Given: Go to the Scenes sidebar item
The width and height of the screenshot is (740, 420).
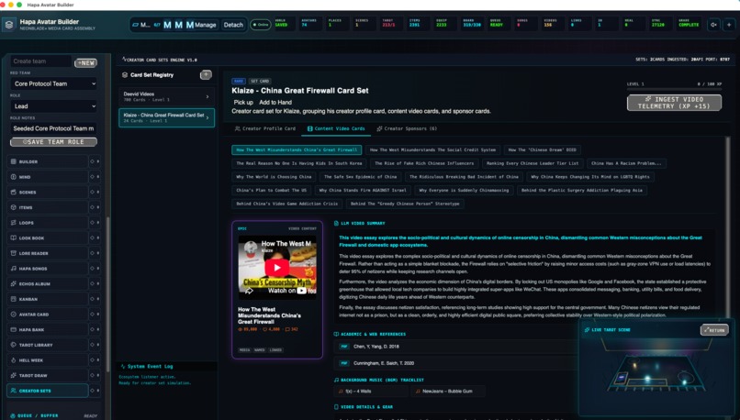Looking at the screenshot, I should (47, 192).
